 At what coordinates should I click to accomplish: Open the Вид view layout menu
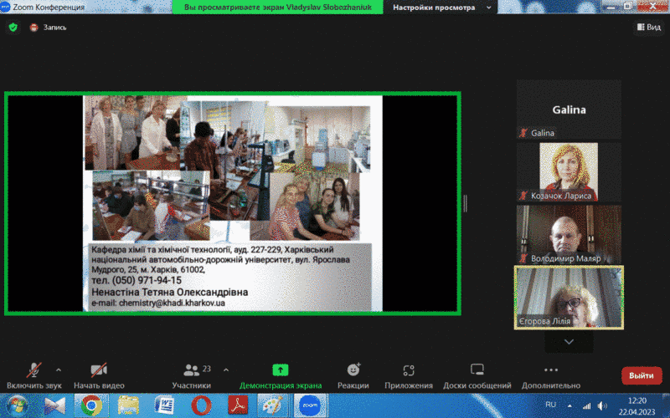(x=648, y=27)
